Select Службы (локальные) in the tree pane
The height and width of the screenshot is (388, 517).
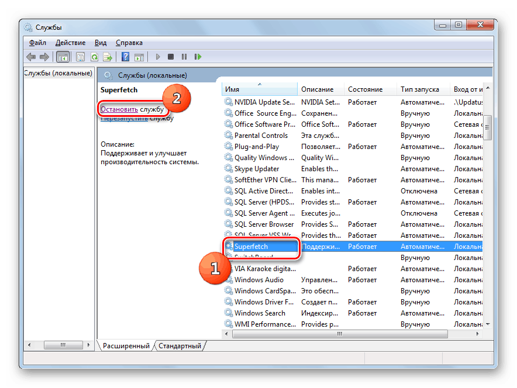tap(58, 73)
